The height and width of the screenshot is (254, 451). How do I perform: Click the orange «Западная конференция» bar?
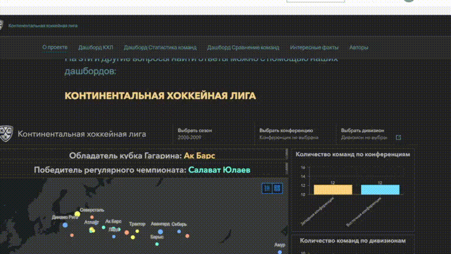(333, 190)
